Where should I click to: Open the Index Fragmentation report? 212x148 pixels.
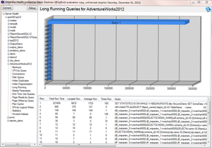(x=22, y=84)
